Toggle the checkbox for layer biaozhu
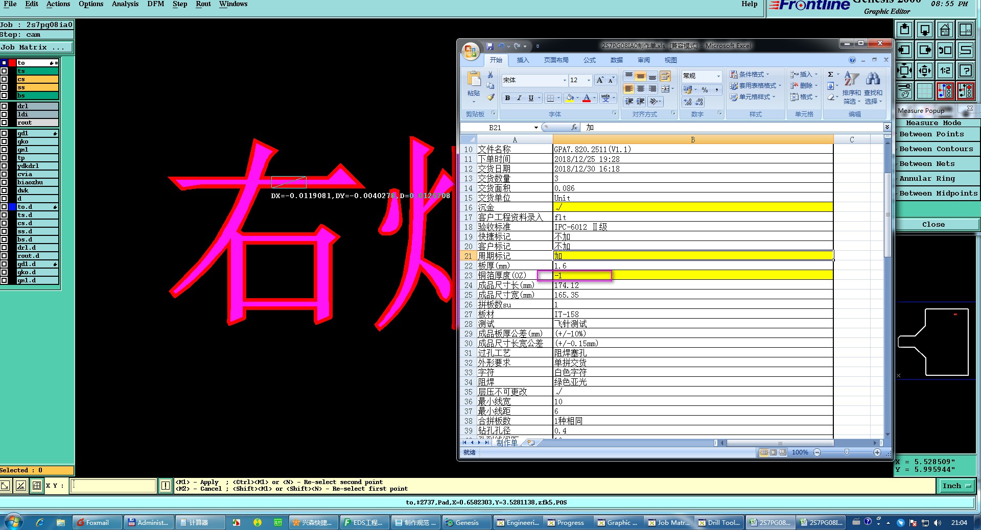Screen dimensions: 981x530 click(x=4, y=182)
